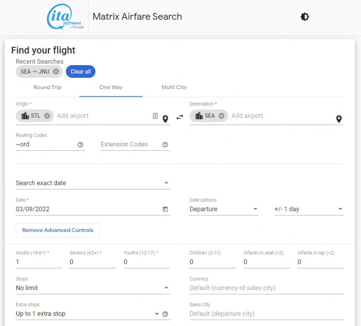Switch to the Round Trip tab
The height and width of the screenshot is (326, 361).
(47, 88)
